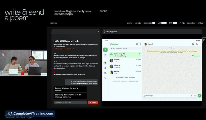Image resolution: width=206 pixels, height=120 pixels.
Task: Click the red pause button
Action: pos(93,102)
